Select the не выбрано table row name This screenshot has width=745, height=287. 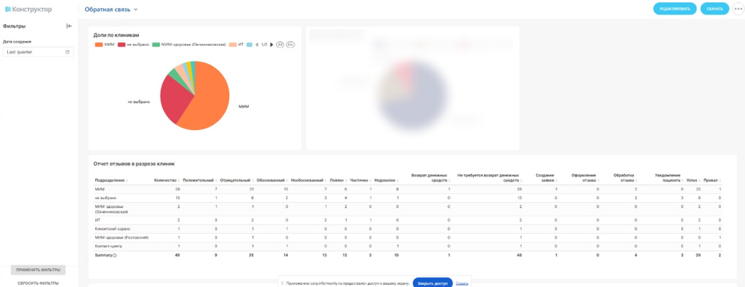click(105, 198)
